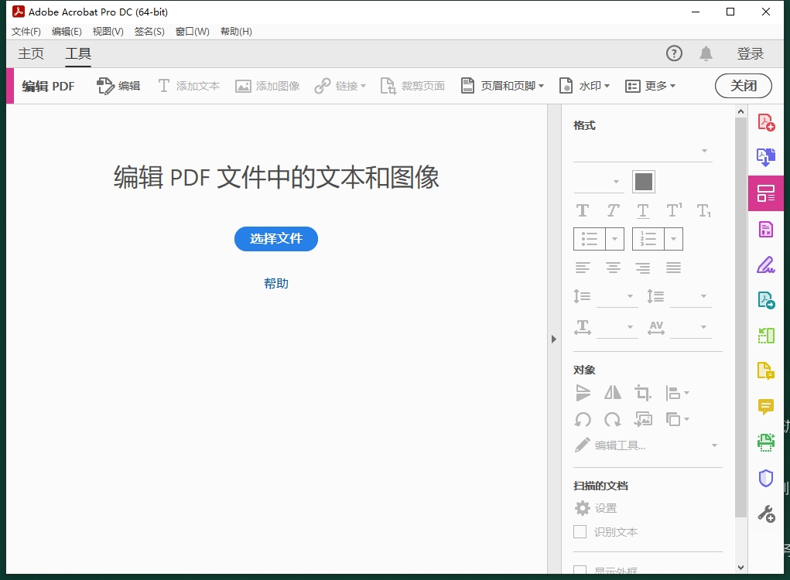This screenshot has height=580, width=790.
Task: Open the 页眉和页脚 toolbar dropdown
Action: pos(503,86)
